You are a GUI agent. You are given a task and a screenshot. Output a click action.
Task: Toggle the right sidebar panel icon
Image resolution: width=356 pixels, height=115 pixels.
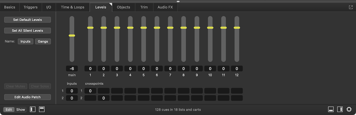click(340, 109)
